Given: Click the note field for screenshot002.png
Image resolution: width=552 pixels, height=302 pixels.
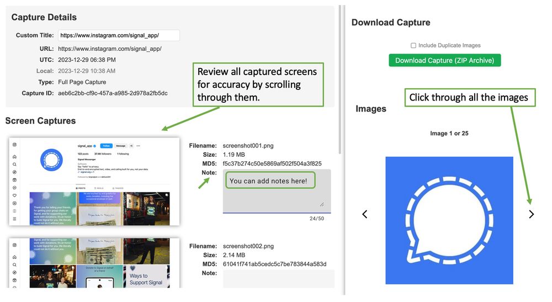Looking at the screenshot, I should point(278,279).
